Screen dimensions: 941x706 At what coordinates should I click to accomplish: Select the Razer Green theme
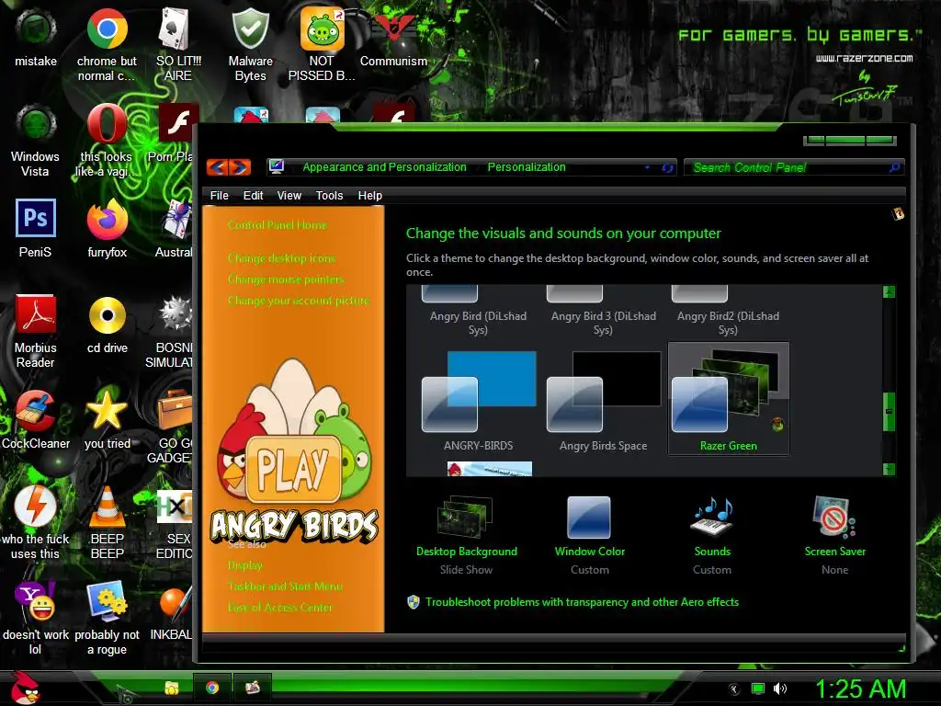point(729,400)
